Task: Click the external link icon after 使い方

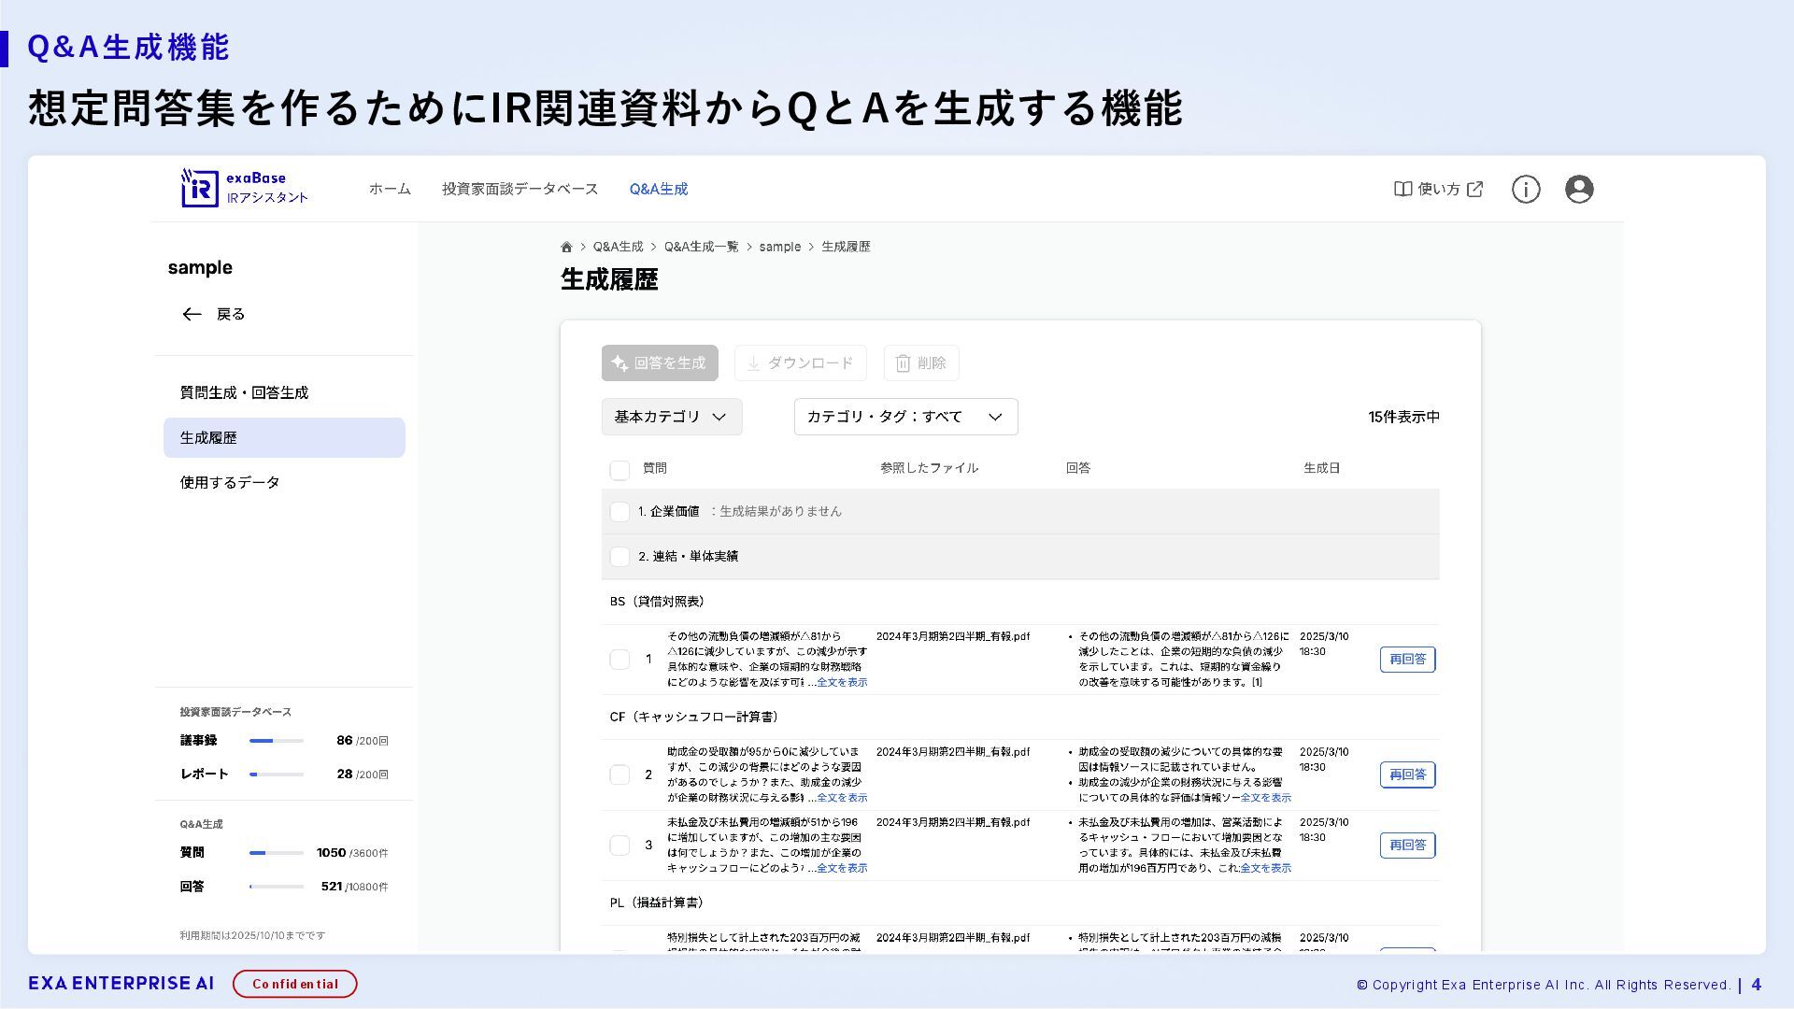Action: pyautogui.click(x=1475, y=189)
